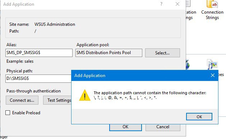Screen dimensions: 226x139
Task: Click the Connect as... button
Action: tap(22, 100)
